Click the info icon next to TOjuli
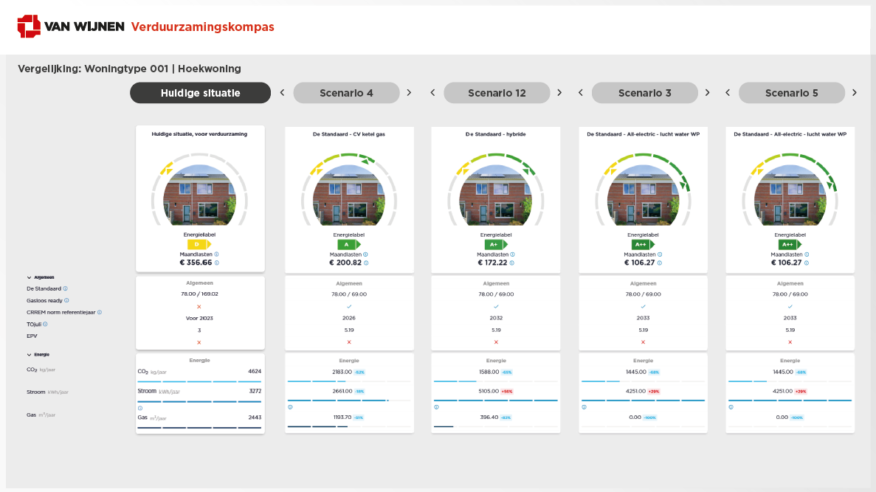This screenshot has width=876, height=492. (x=45, y=324)
